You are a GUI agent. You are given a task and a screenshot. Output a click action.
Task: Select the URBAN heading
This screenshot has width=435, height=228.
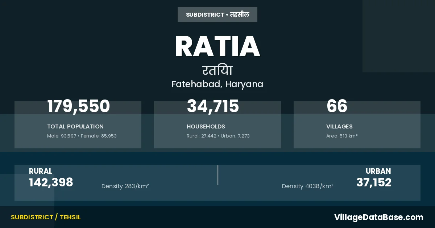tap(378, 171)
